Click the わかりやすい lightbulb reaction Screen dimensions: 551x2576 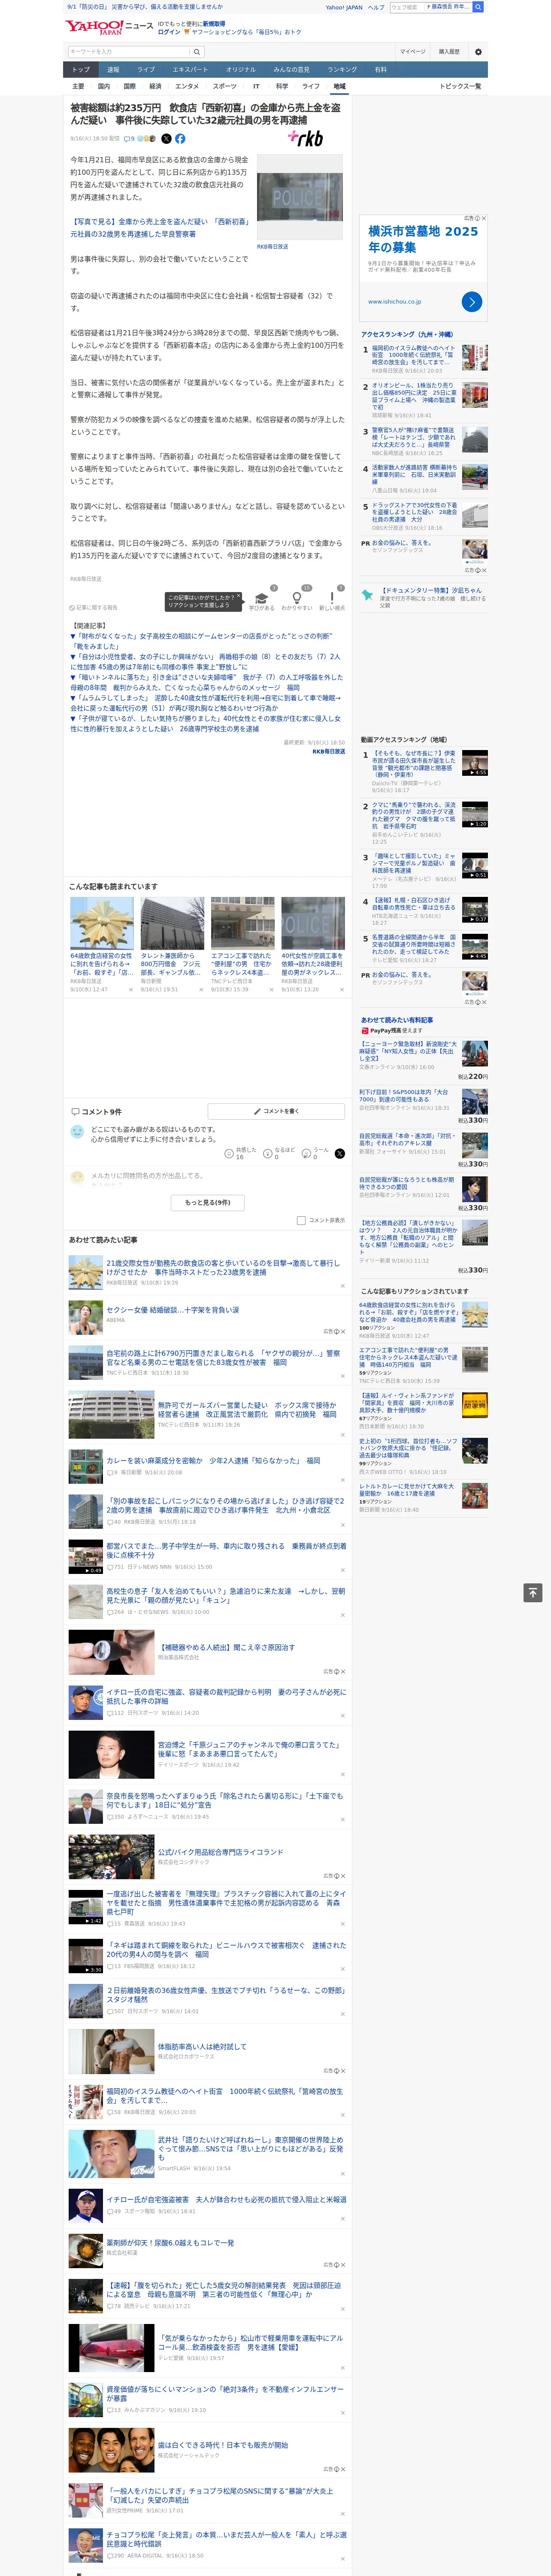coord(296,599)
